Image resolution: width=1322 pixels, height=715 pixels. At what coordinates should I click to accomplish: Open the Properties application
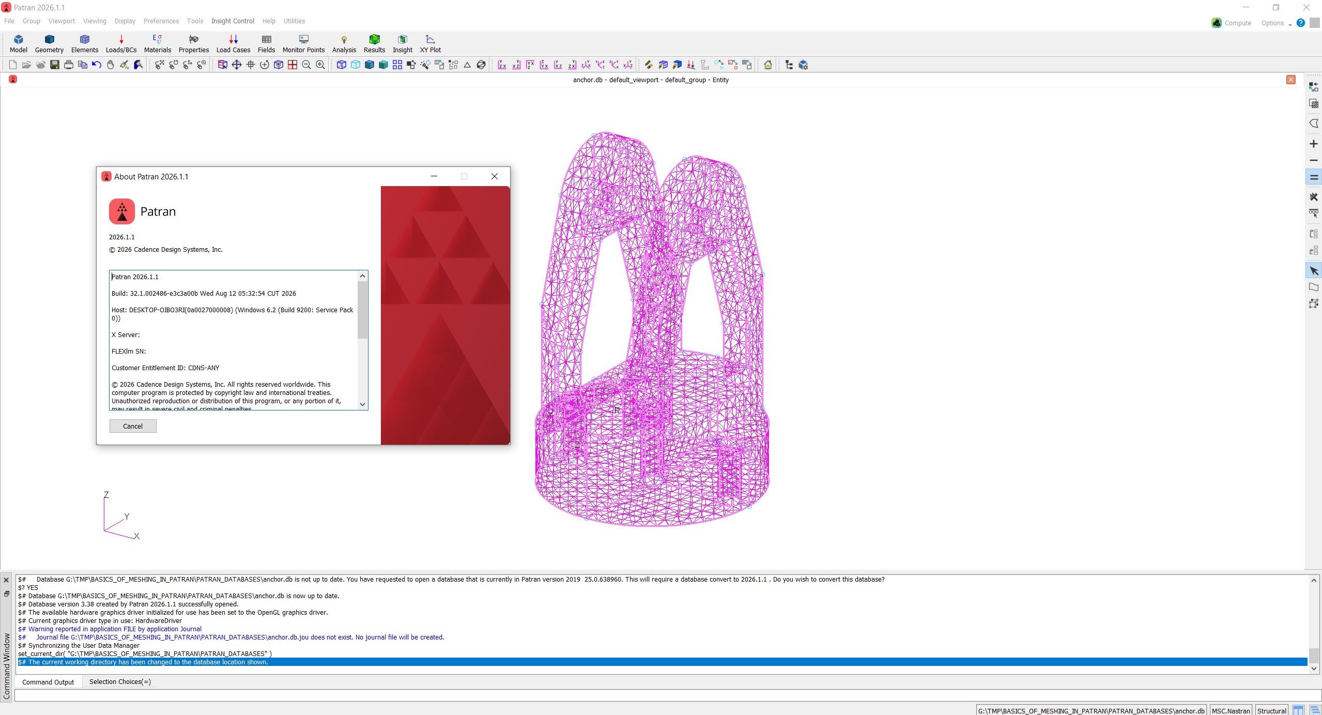[x=194, y=43]
